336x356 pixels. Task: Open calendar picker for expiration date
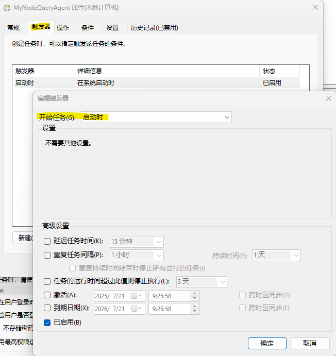coord(138,308)
